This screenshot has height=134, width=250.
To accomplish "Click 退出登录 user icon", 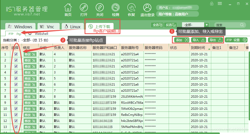I will click(x=147, y=8).
